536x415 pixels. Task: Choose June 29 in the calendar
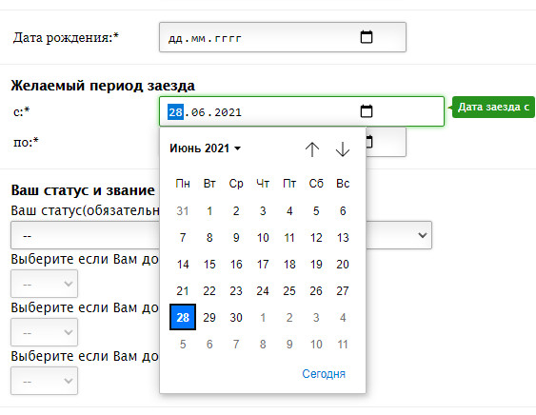[x=209, y=317]
